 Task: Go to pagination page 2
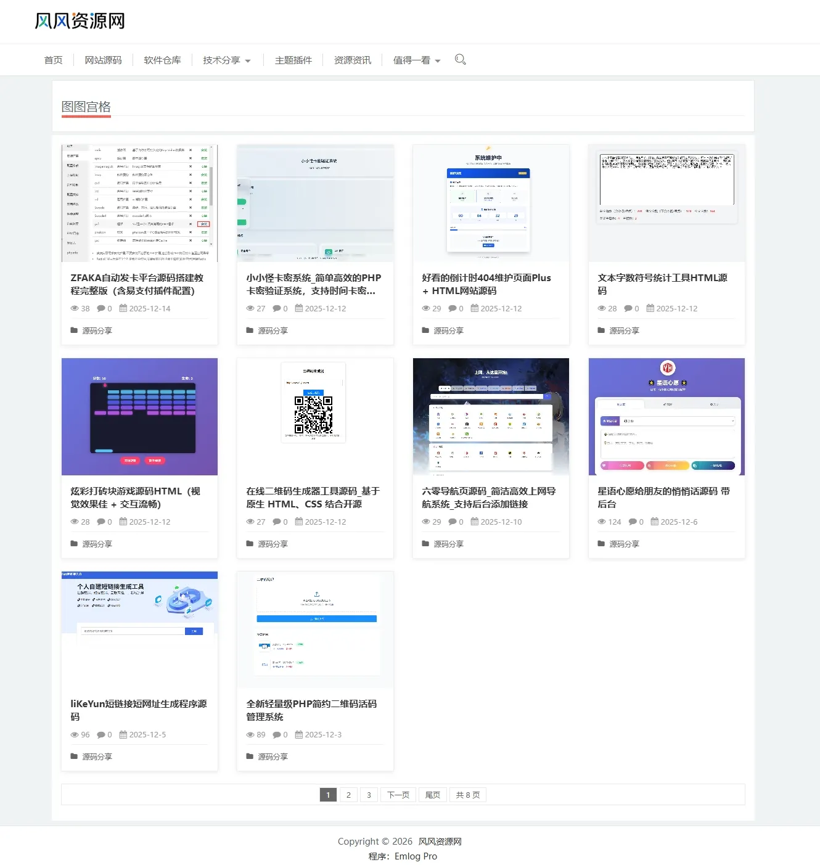[348, 795]
